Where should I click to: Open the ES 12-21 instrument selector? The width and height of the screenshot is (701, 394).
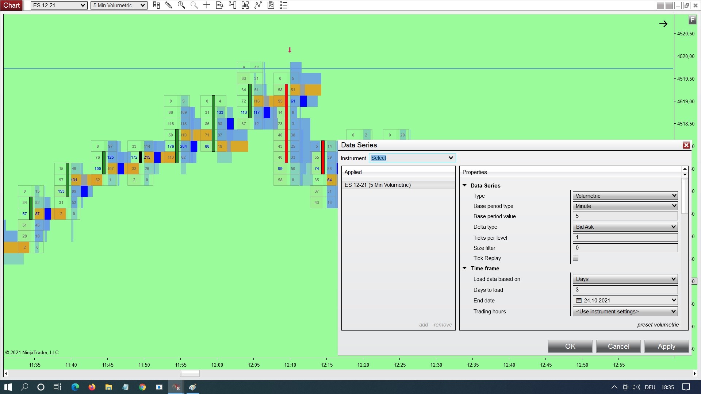point(59,5)
